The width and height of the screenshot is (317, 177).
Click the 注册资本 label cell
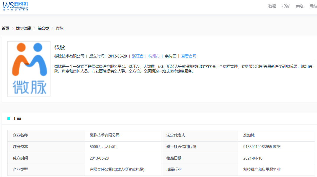(46, 147)
